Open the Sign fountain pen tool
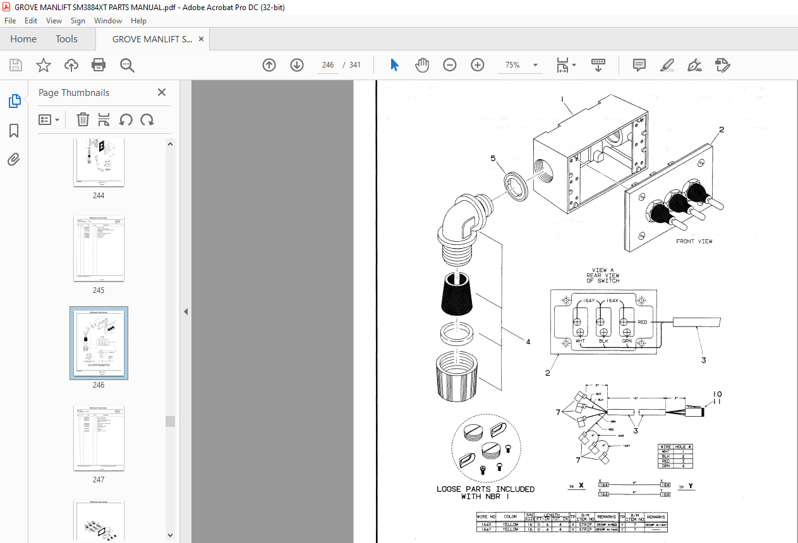This screenshot has width=798, height=543. pyautogui.click(x=695, y=65)
